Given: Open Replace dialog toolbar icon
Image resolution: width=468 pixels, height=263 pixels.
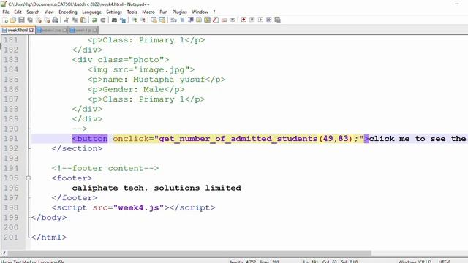Looking at the screenshot, I should coord(123,20).
